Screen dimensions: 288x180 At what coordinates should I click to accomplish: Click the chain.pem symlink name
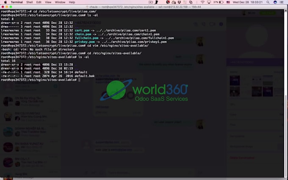pos(83,34)
